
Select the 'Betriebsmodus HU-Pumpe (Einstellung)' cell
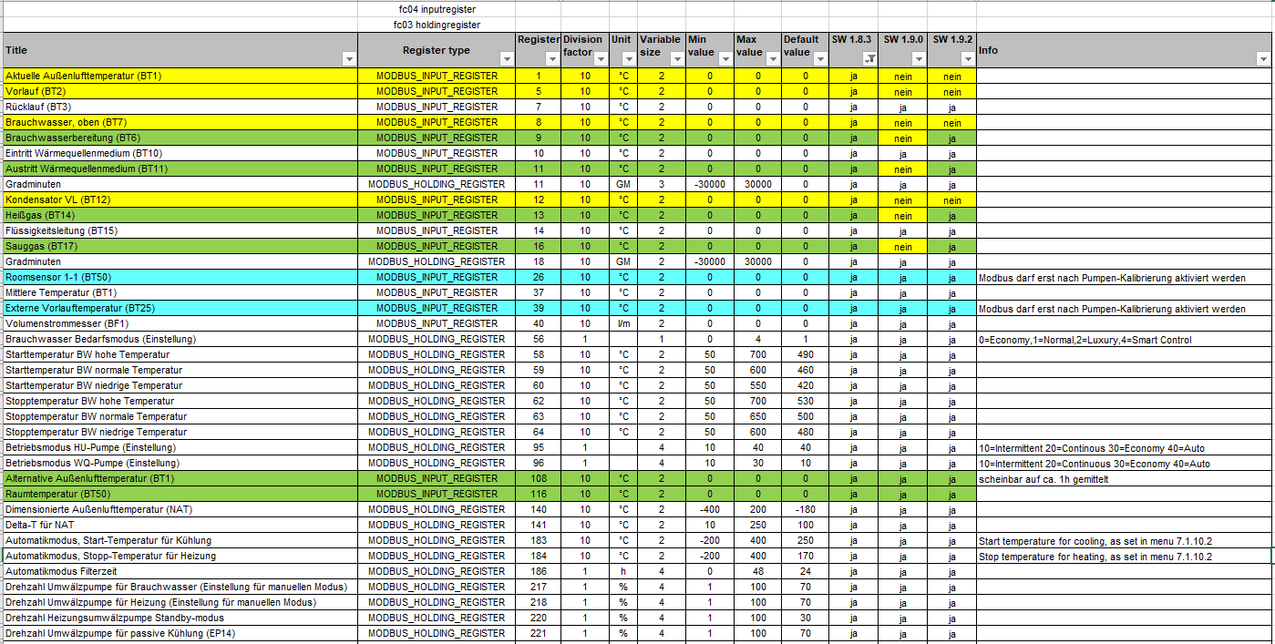tap(180, 447)
